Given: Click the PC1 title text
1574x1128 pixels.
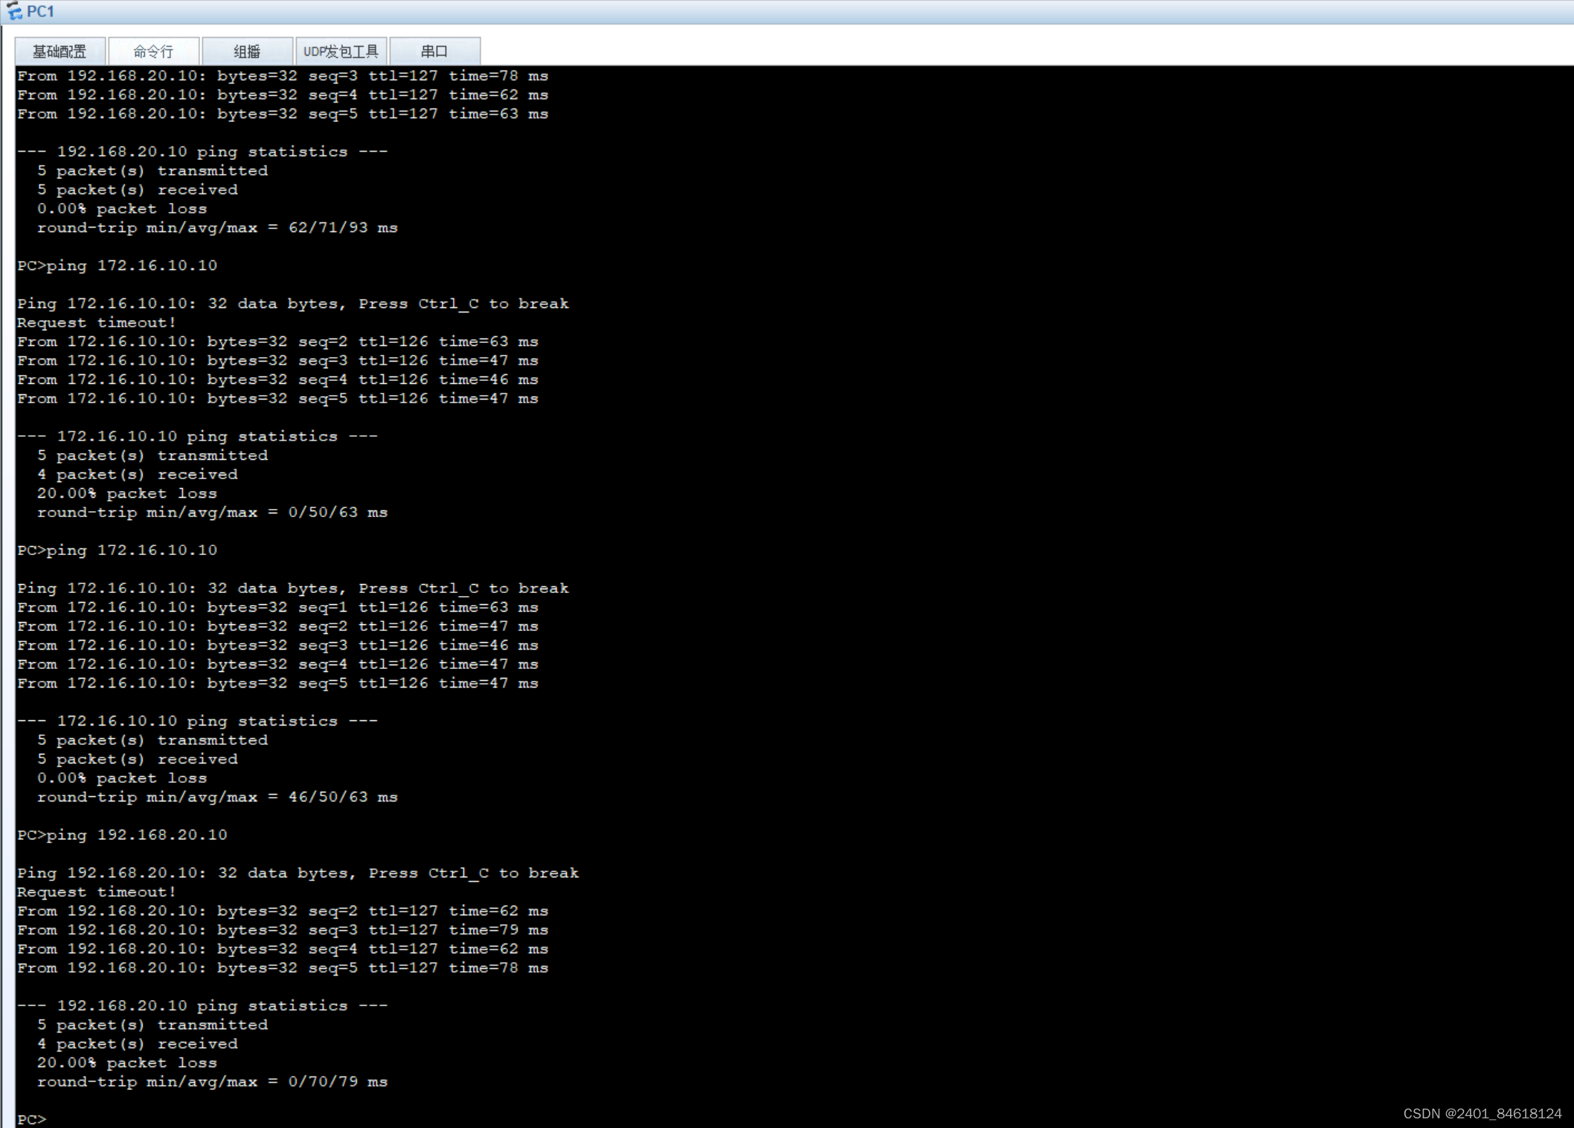Looking at the screenshot, I should coord(41,11).
